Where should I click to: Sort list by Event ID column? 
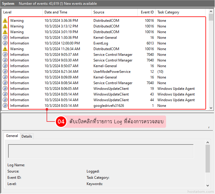147,12
